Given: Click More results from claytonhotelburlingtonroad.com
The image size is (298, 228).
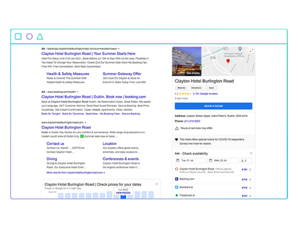Looking at the screenshot, I should 76,173.
